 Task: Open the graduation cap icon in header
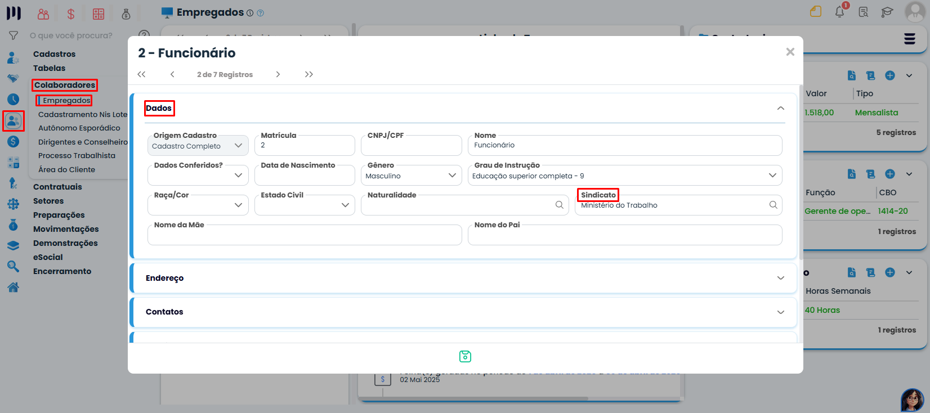(x=887, y=12)
